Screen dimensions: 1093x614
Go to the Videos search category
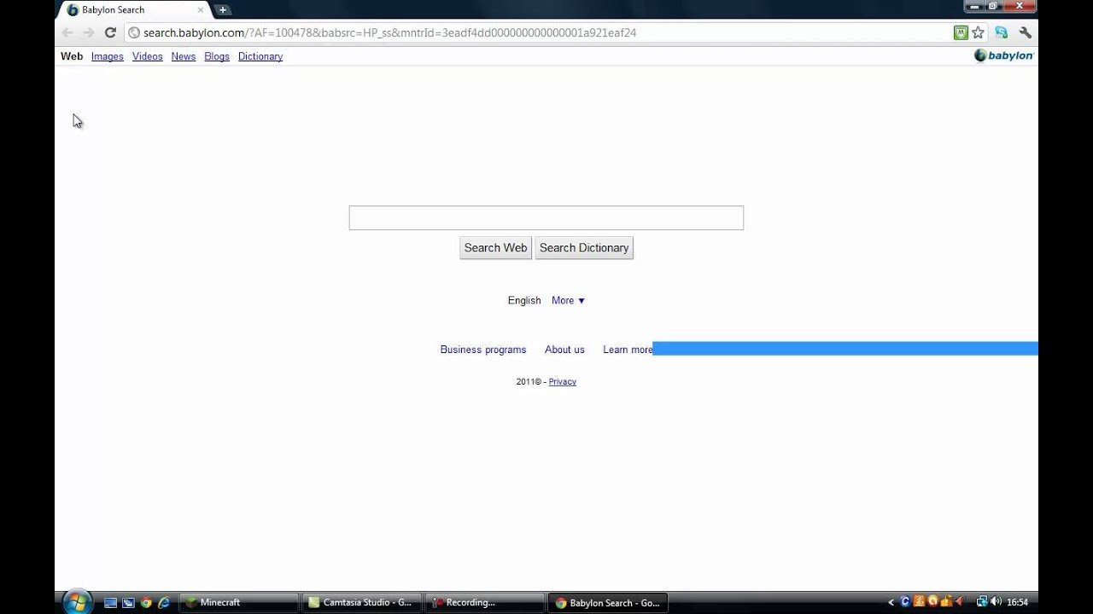148,56
